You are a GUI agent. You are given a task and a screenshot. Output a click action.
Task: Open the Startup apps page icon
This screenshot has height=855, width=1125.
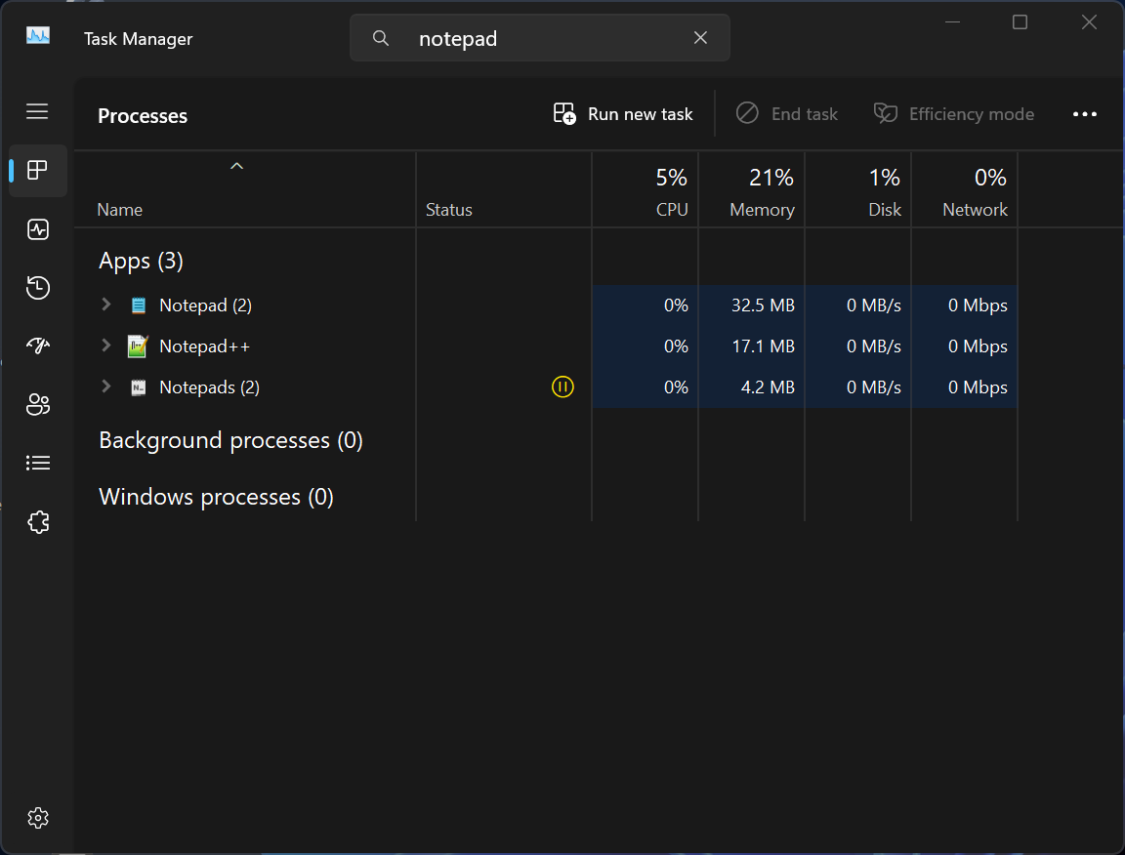click(37, 346)
